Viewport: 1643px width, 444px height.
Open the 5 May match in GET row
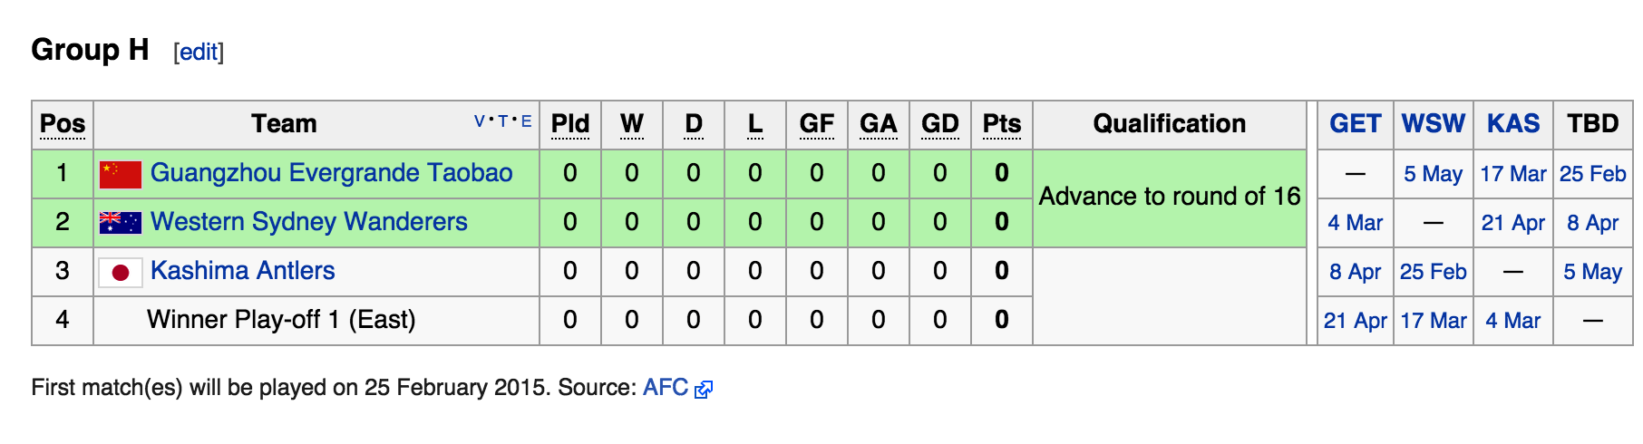pos(1433,174)
